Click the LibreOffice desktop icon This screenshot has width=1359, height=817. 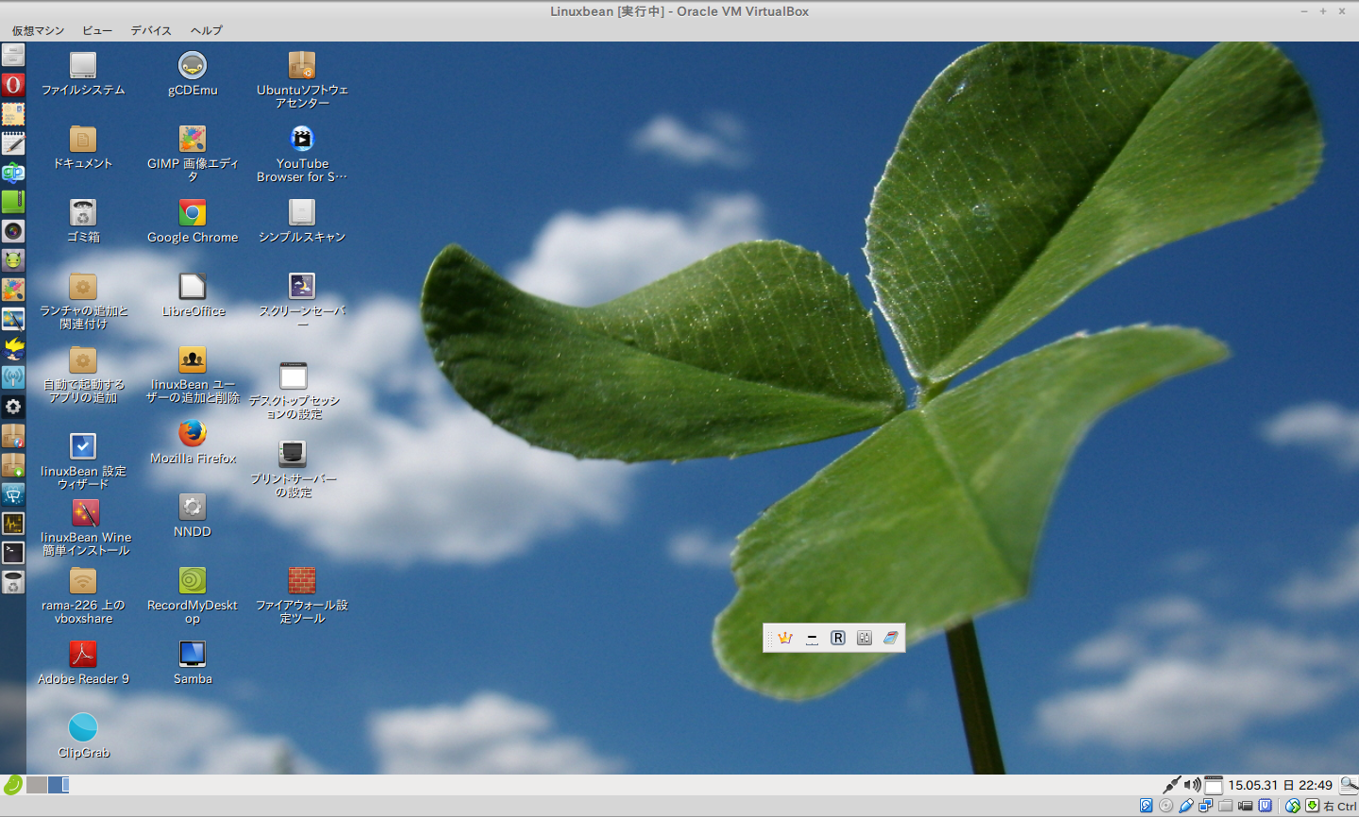click(x=193, y=287)
